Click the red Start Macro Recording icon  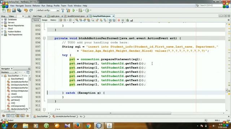tap(119, 20)
